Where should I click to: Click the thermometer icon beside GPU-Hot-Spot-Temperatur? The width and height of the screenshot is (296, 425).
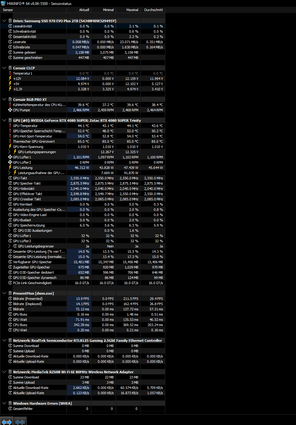(10, 136)
